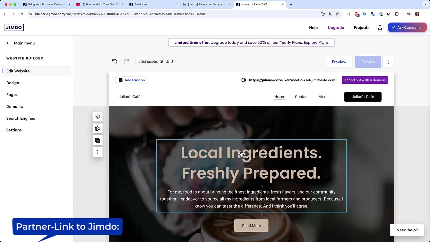Click the duplicate block icon
Screen dimensions: 430x242
(x=98, y=140)
